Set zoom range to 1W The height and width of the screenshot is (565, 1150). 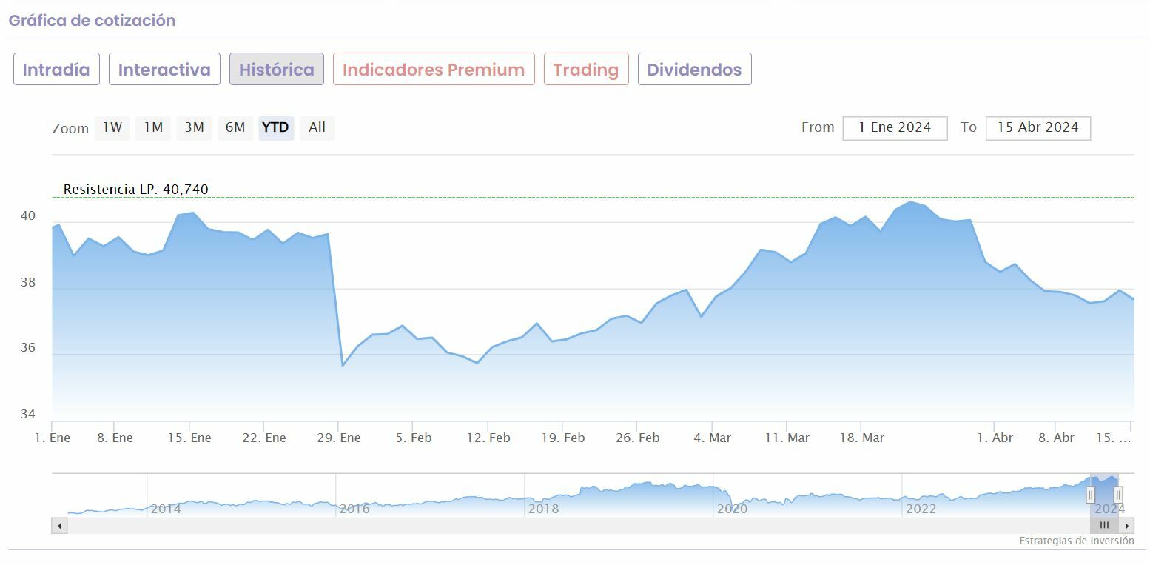(112, 128)
